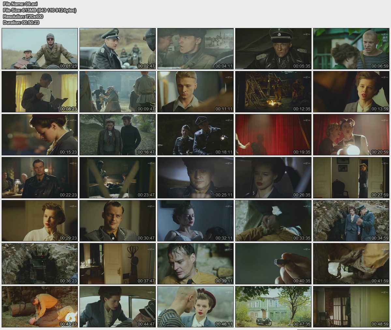The image size is (391, 330).
Task: Select the doorway frame at 00:27:59
Action: click(x=351, y=178)
